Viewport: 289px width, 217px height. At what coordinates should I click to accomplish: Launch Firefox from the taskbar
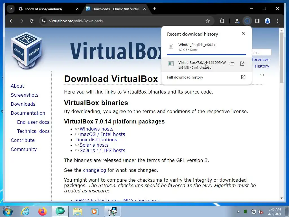42,211
